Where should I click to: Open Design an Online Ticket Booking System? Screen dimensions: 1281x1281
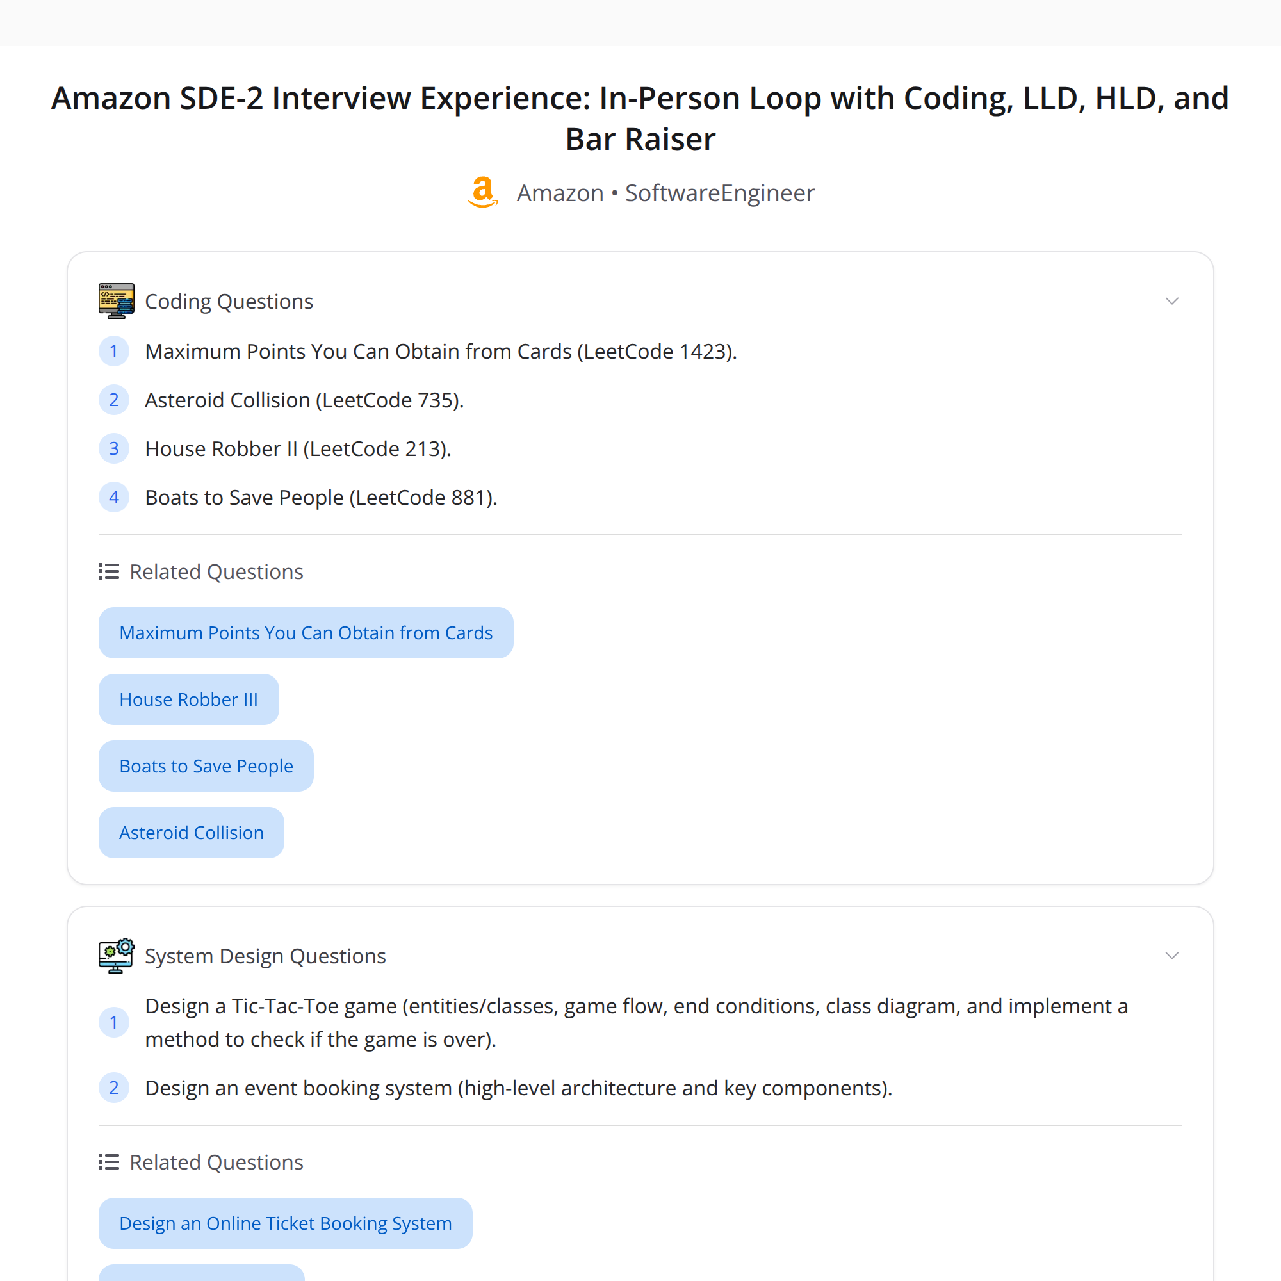coord(285,1223)
